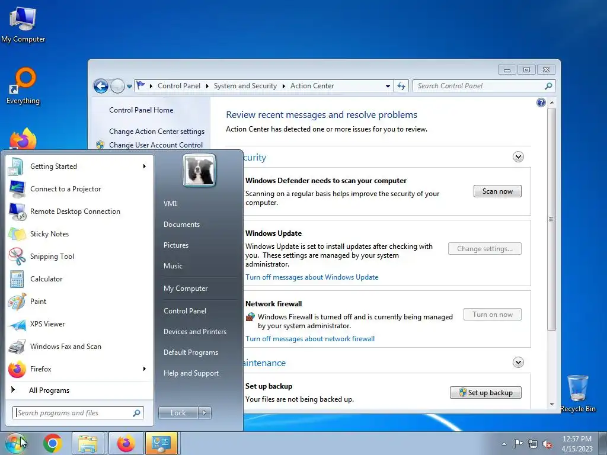Click the Start orb button
This screenshot has height=455, width=607.
[16, 443]
